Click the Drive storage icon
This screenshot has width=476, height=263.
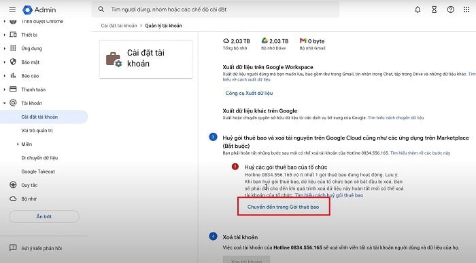coord(265,41)
